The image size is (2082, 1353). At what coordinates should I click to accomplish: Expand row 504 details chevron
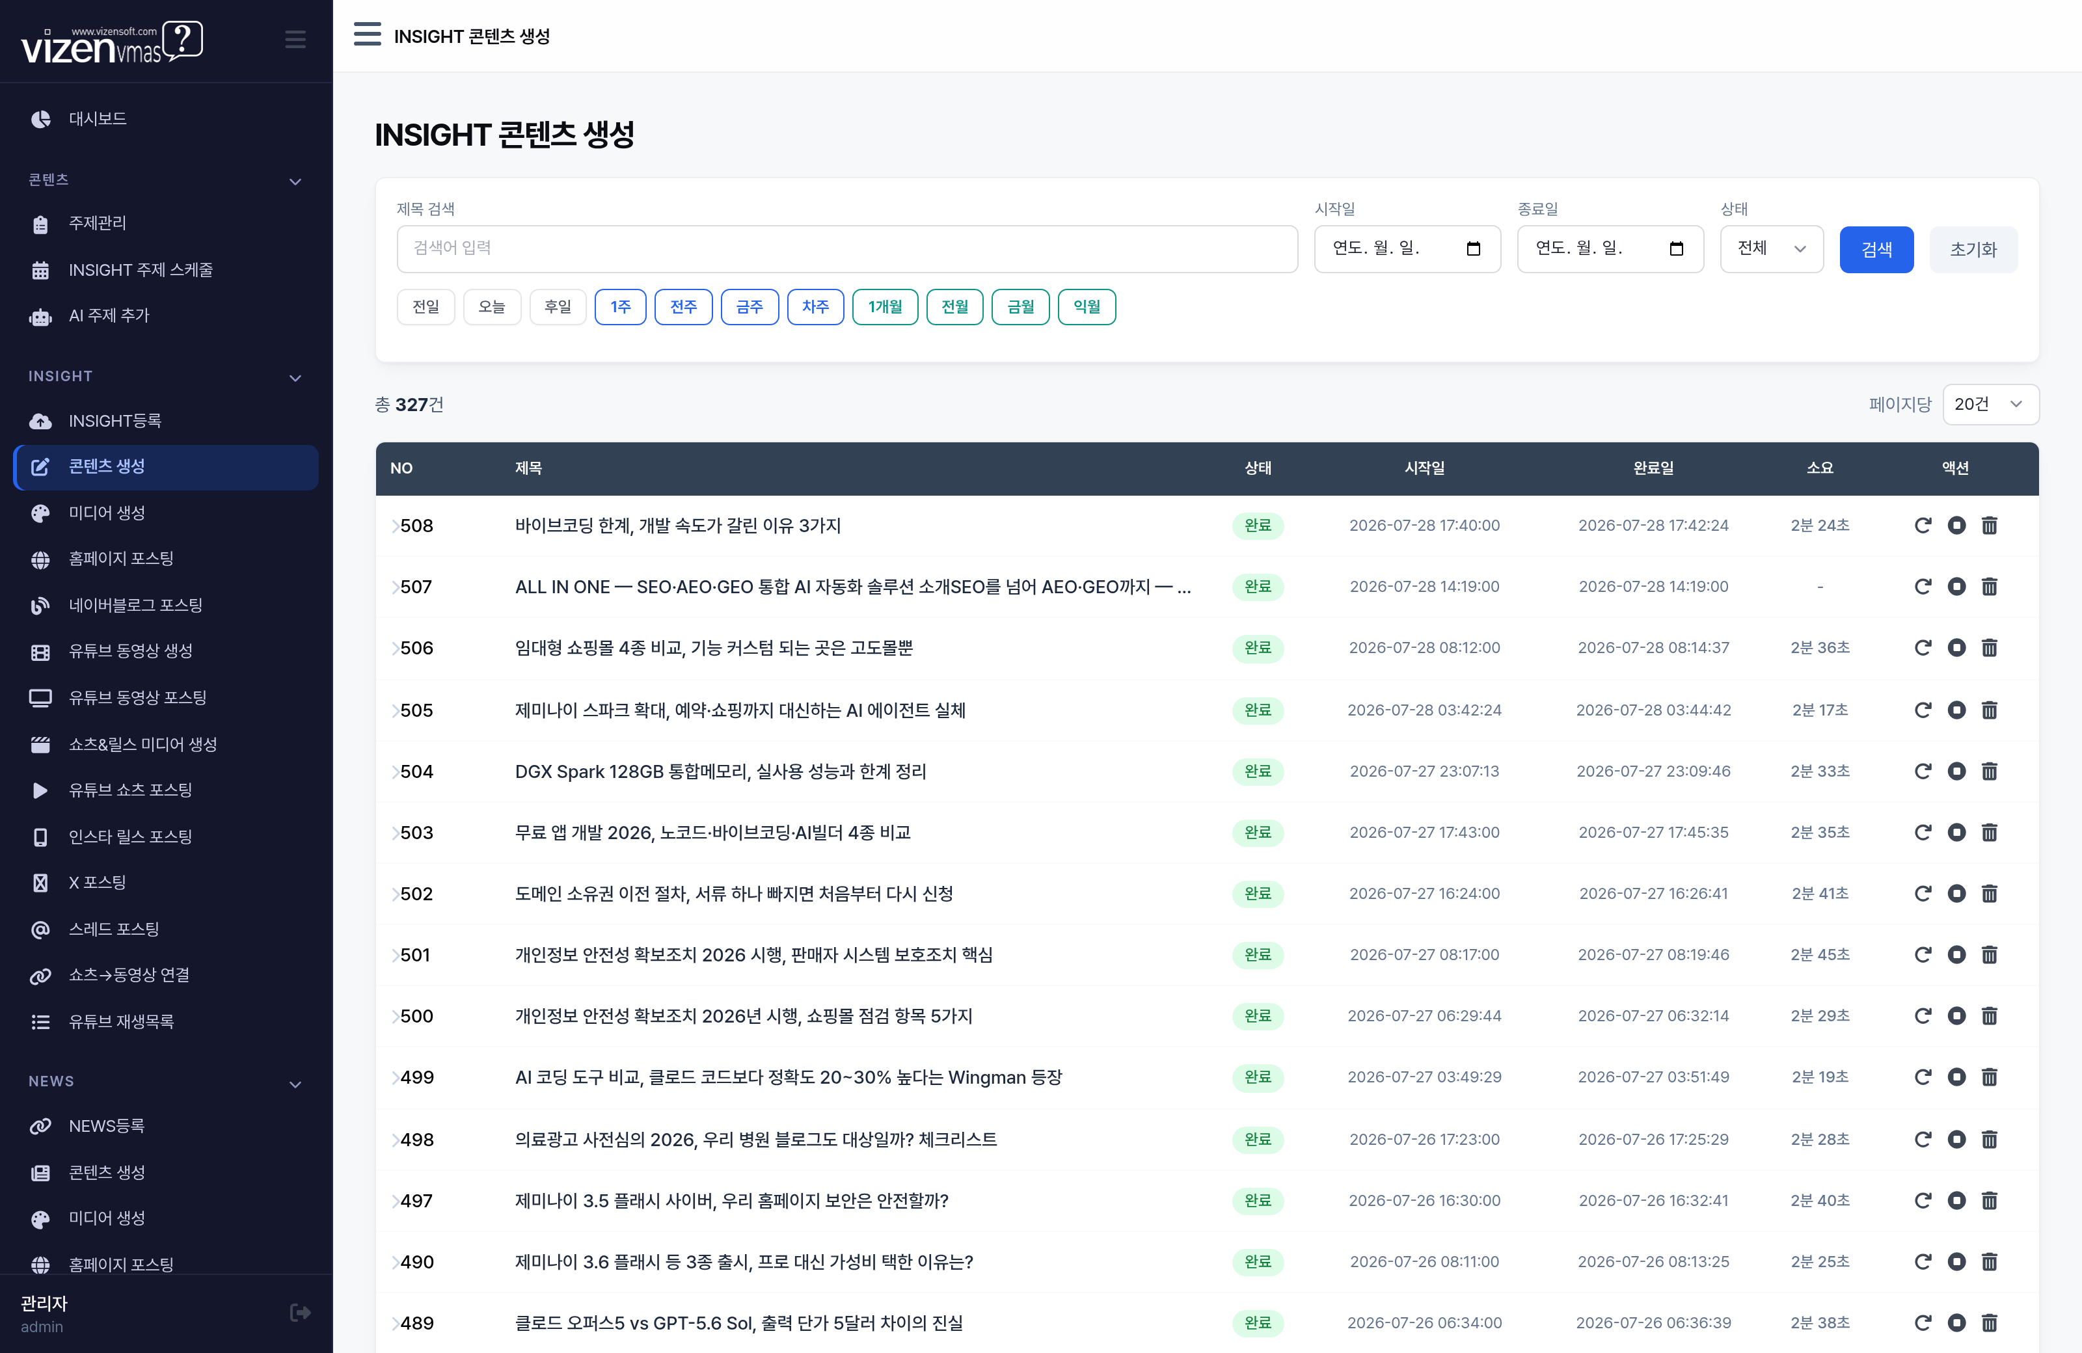[x=396, y=772]
